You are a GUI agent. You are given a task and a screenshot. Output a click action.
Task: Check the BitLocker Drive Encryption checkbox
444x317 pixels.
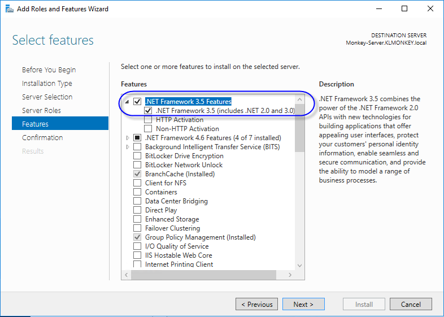tap(137, 156)
